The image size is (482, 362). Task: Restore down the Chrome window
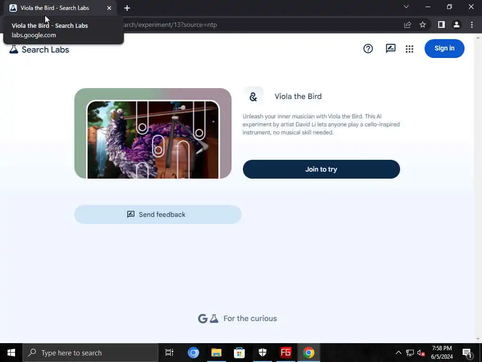(450, 7)
